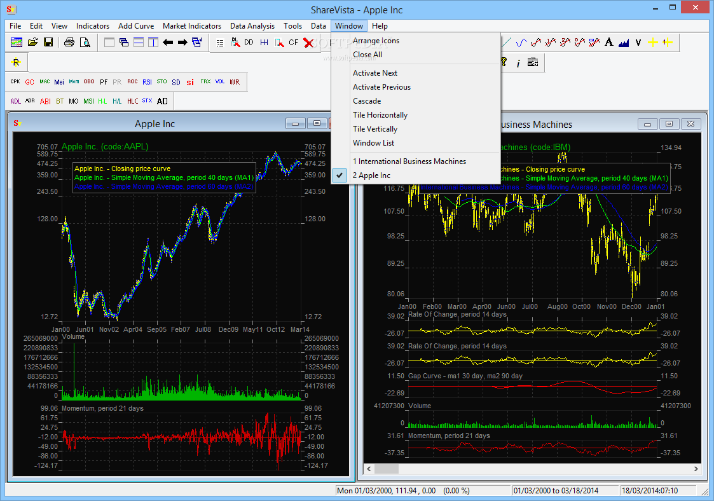Click the cascade windows toolbar icon
The image size is (714, 501).
124,43
